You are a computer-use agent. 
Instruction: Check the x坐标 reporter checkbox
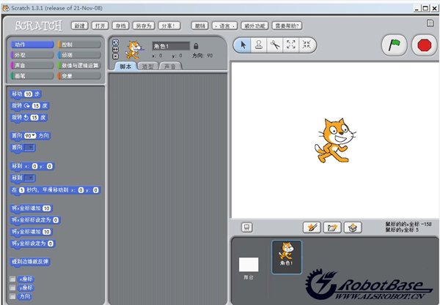[12, 279]
